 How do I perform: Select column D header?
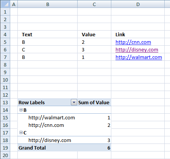click(x=138, y=4)
